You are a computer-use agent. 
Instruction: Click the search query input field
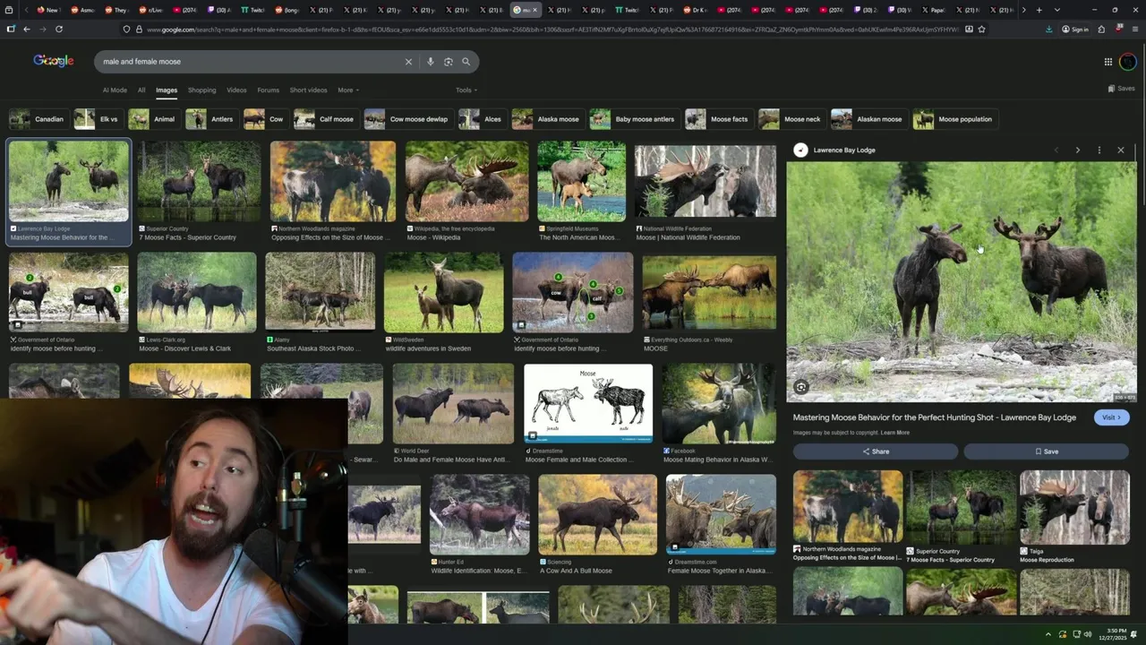point(251,62)
